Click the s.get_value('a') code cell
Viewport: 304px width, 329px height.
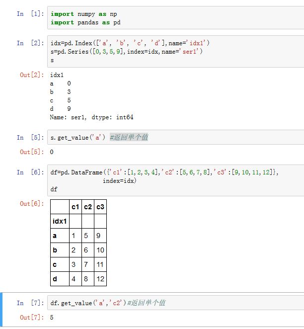click(176, 138)
